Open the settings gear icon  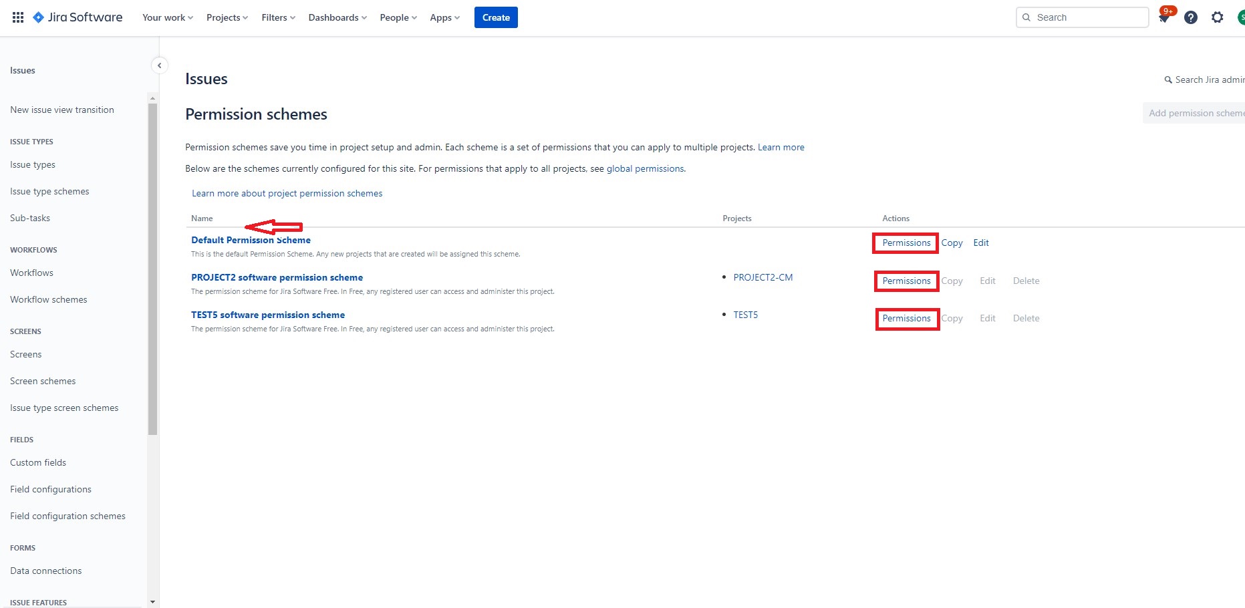pyautogui.click(x=1217, y=17)
